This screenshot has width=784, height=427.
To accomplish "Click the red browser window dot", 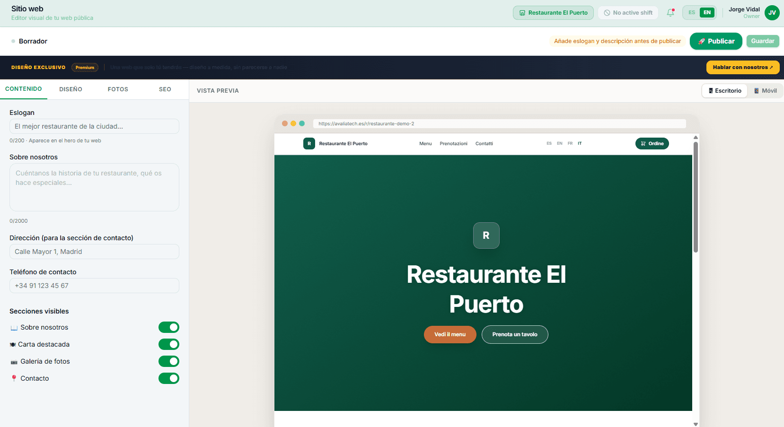I will [285, 123].
